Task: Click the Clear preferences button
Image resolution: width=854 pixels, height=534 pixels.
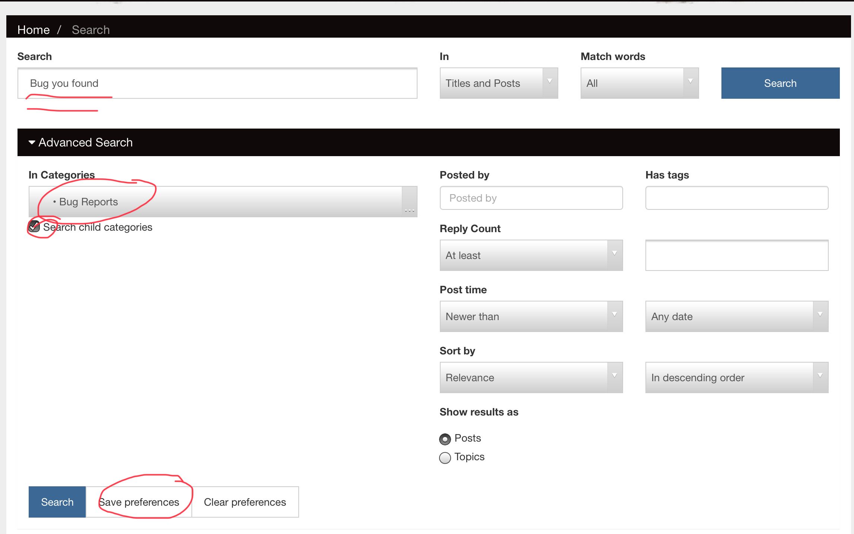Action: pos(245,502)
